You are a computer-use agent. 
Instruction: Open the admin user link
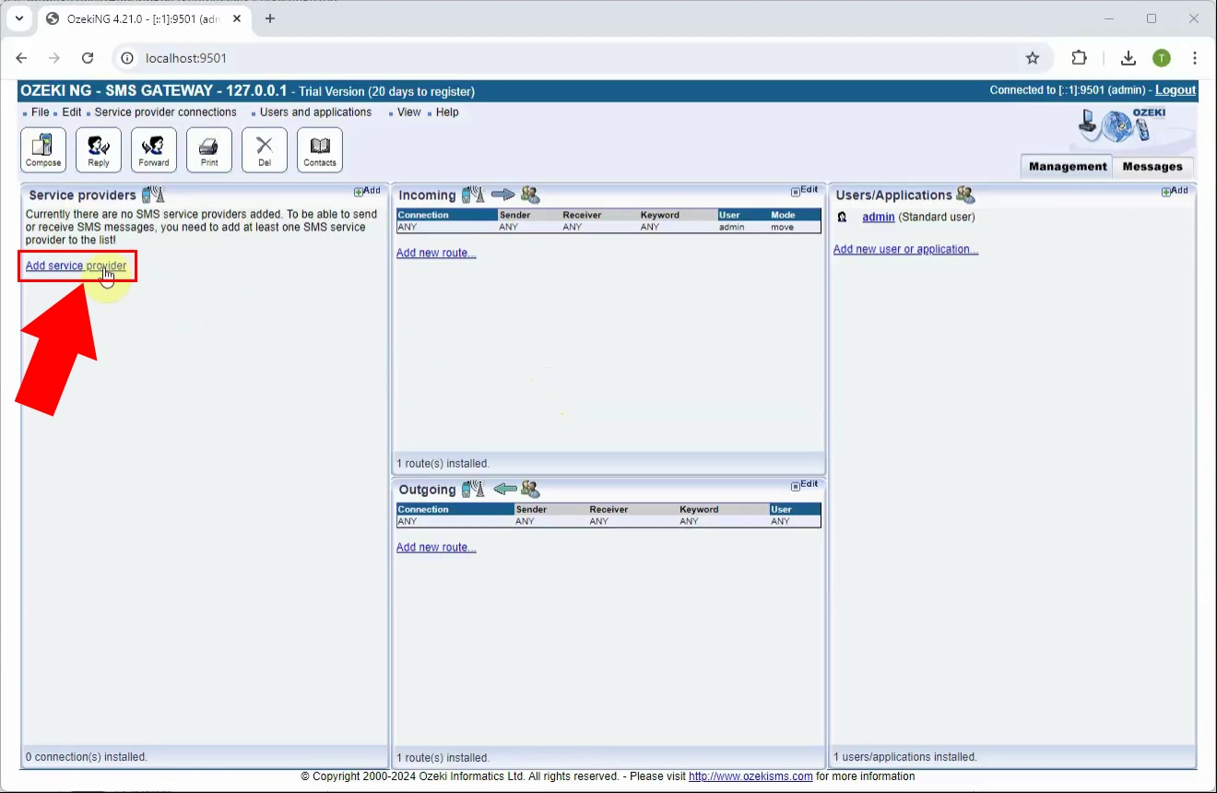(879, 217)
